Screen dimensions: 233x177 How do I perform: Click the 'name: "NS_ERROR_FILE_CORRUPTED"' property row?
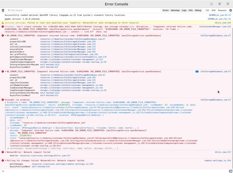pos(28,133)
